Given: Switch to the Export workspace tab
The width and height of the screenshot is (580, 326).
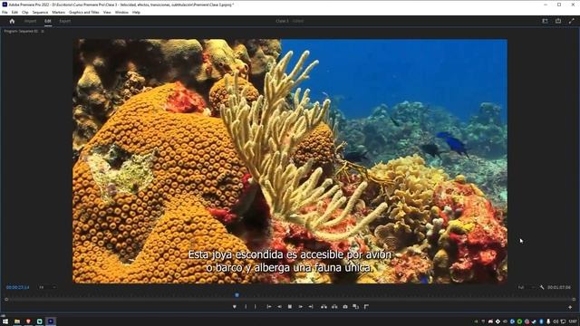Looking at the screenshot, I should pyautogui.click(x=65, y=21).
